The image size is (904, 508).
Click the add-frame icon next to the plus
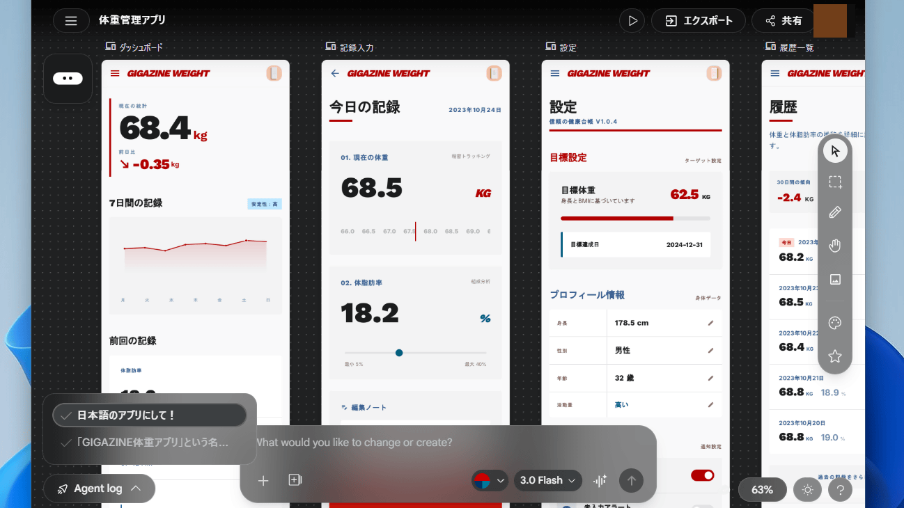[x=294, y=480]
